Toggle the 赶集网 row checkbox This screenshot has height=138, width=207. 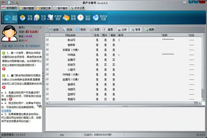(x=47, y=59)
